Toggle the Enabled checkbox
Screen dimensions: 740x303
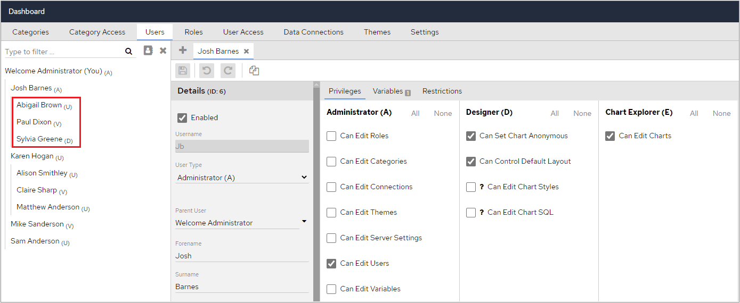[182, 117]
